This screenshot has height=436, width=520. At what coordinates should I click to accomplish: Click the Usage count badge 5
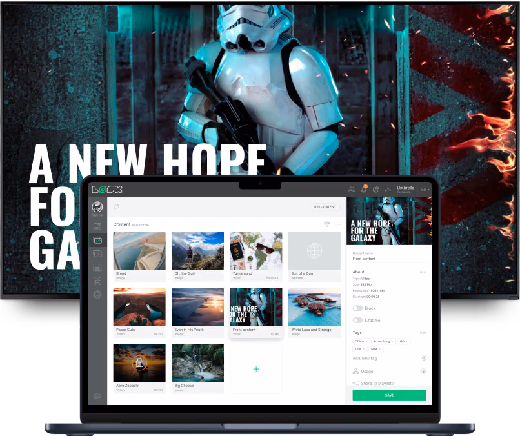(x=423, y=372)
